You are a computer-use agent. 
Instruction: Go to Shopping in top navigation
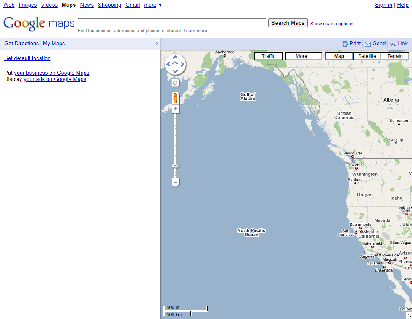pos(110,5)
